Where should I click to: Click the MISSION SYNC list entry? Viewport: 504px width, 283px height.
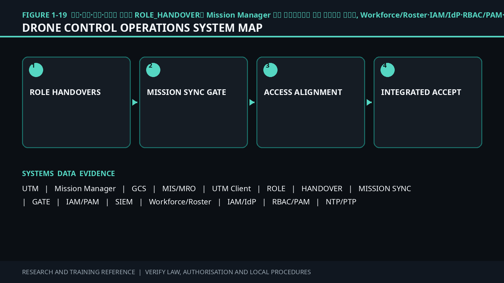[x=385, y=189]
